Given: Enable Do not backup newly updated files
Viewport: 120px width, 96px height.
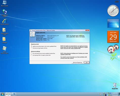Looking at the screenshot, I should pos(31,53).
